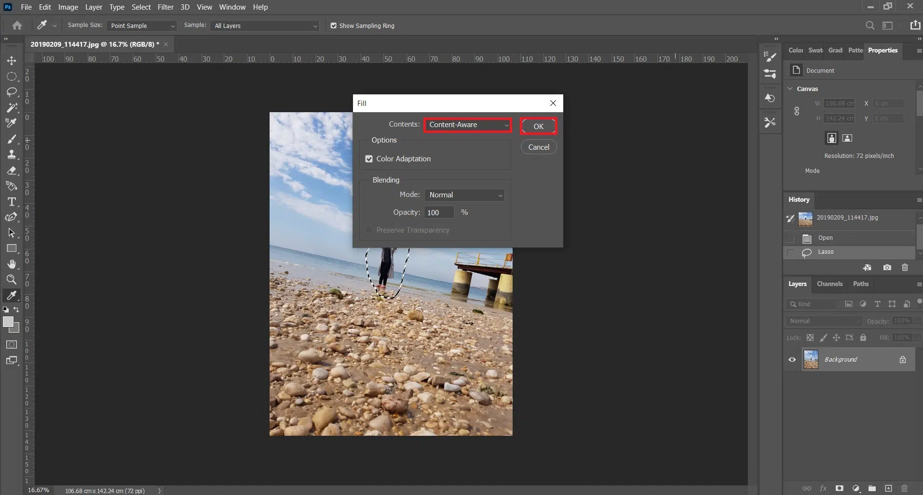Screen dimensions: 923x495
Task: Hide the Background layer visibility
Action: [x=792, y=360]
